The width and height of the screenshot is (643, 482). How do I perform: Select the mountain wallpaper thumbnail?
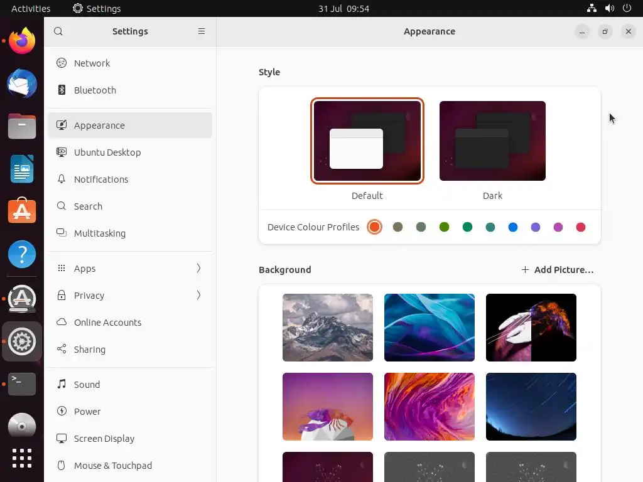click(328, 328)
